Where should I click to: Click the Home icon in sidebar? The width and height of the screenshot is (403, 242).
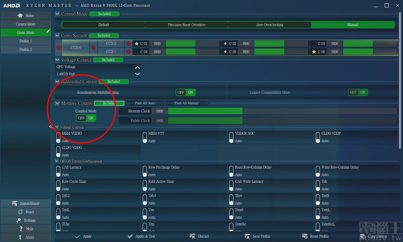coord(20,15)
